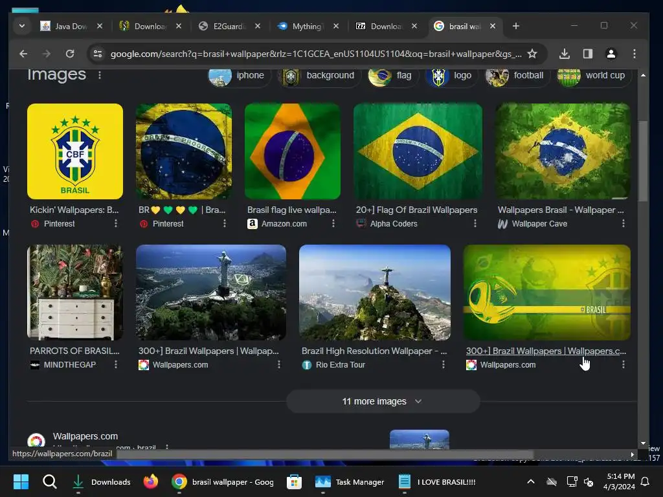Open options menu for Amazon.com result

(333, 223)
